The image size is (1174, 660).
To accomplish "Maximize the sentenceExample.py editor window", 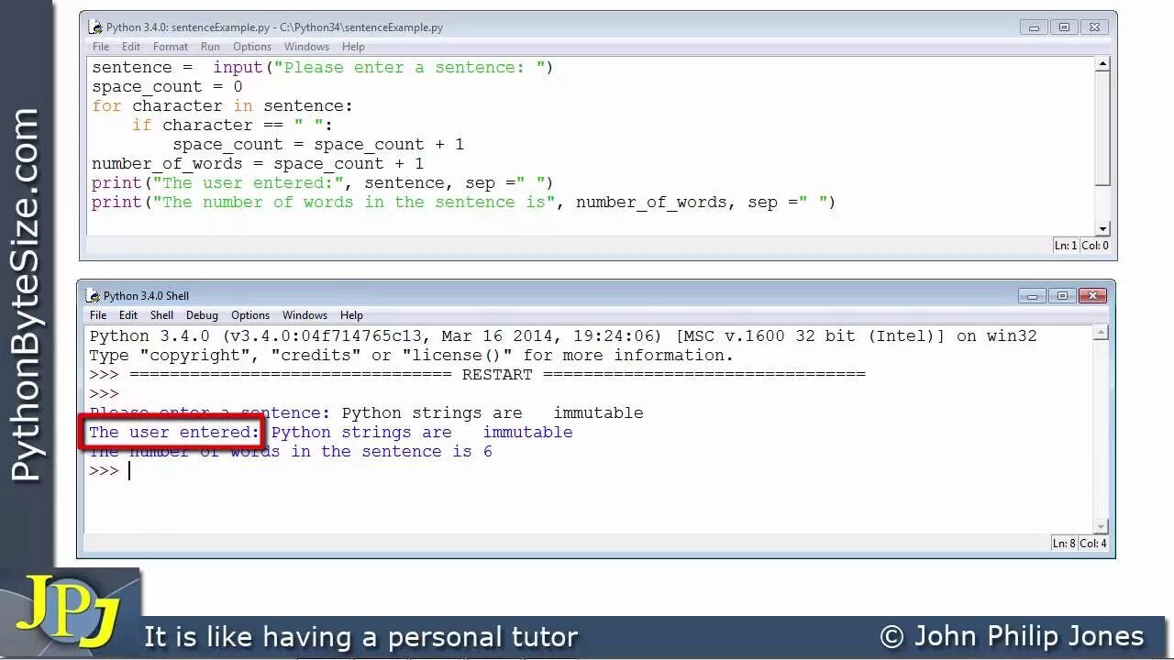I will (x=1064, y=27).
